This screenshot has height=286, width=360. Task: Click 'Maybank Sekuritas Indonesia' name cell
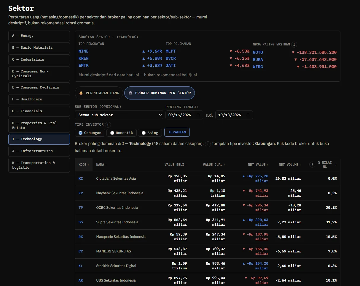[x=120, y=193]
